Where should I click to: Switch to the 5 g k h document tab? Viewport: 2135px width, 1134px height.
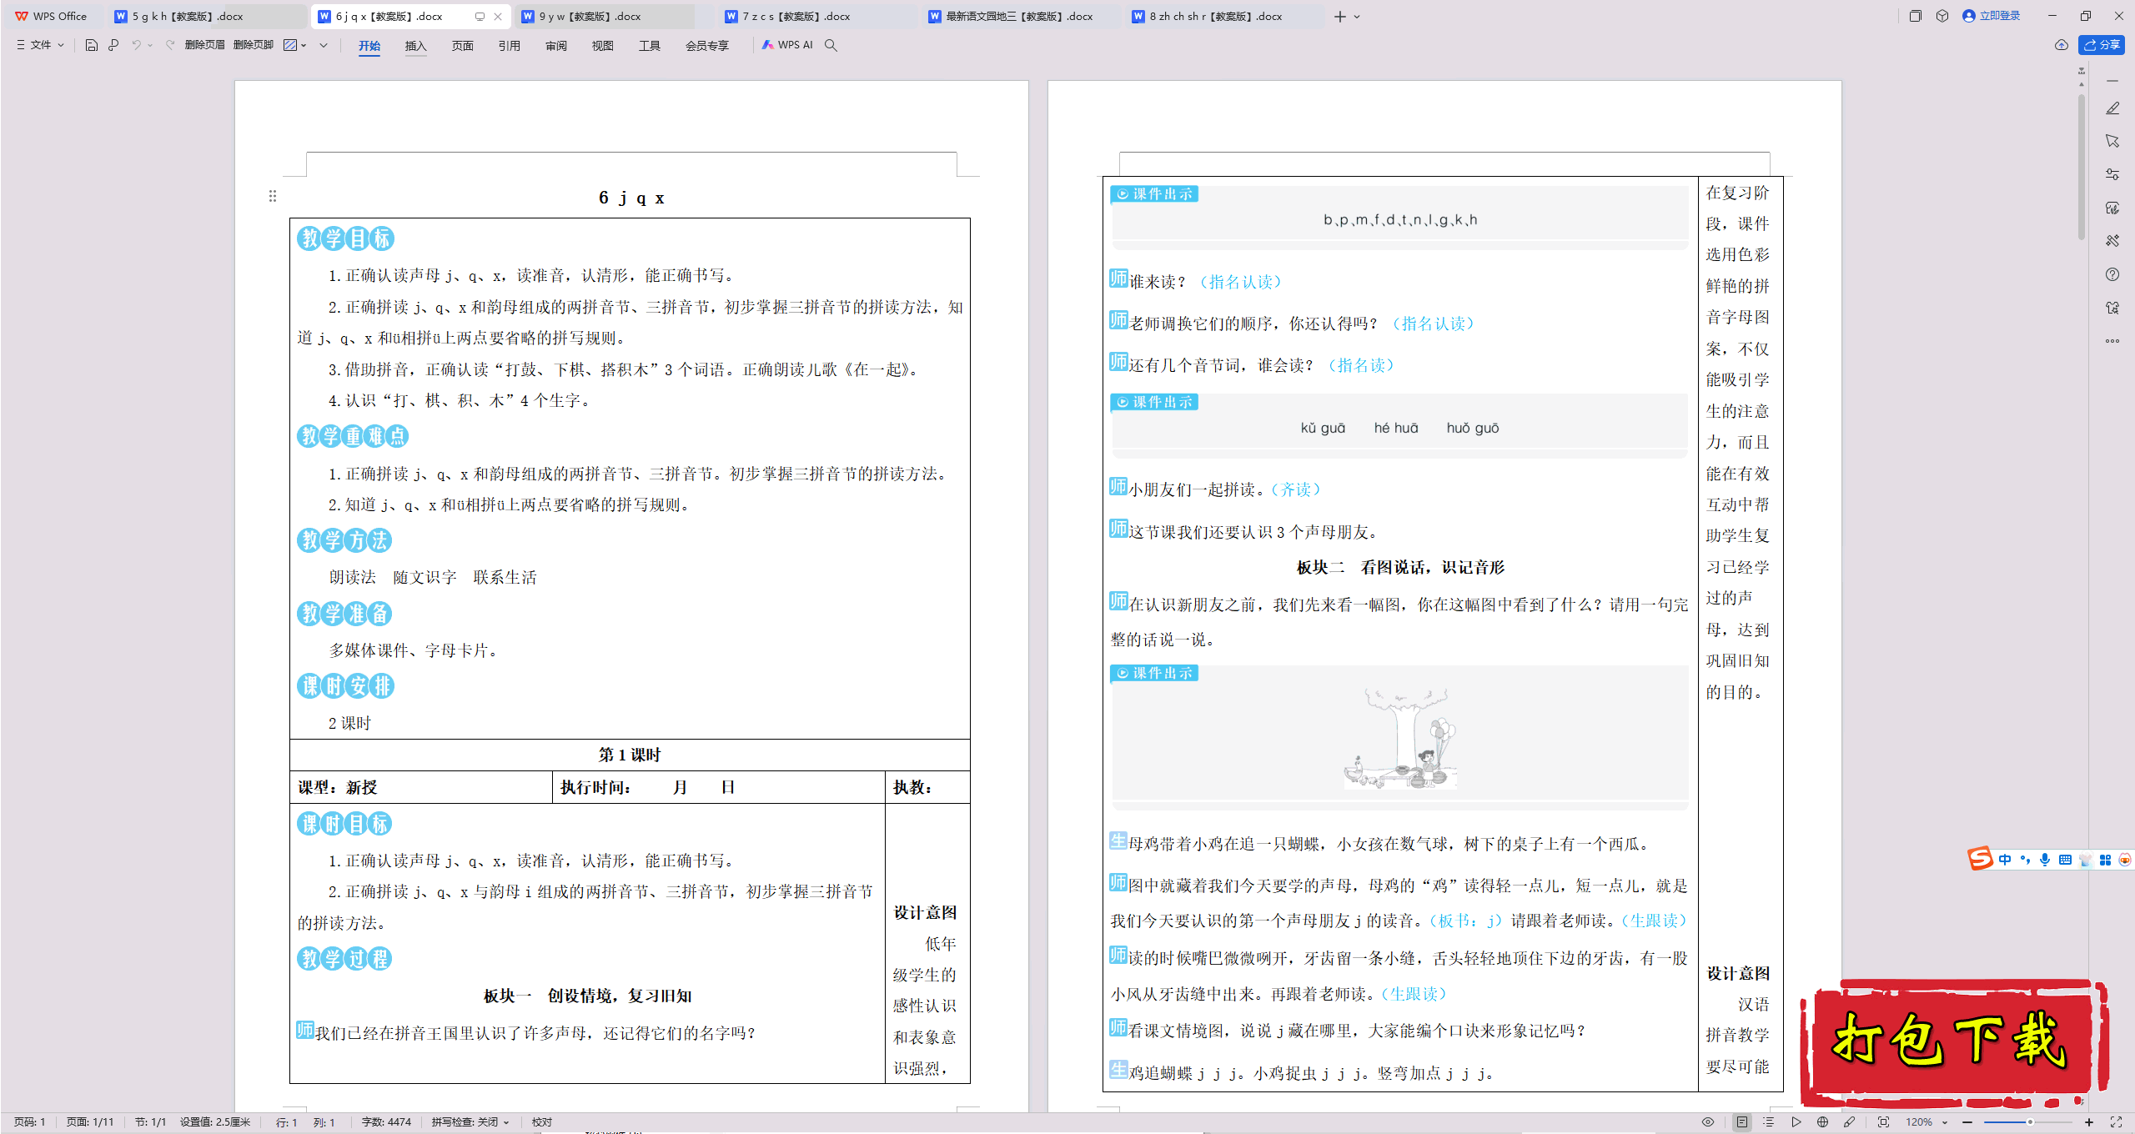coord(207,16)
